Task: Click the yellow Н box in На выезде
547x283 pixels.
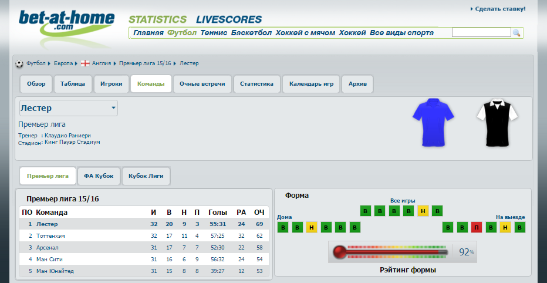Action: (x=505, y=227)
